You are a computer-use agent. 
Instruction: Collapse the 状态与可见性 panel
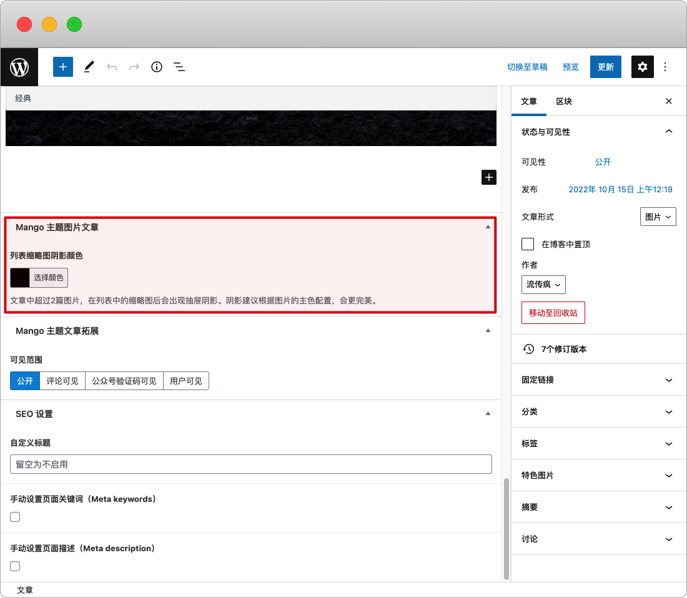pos(598,132)
